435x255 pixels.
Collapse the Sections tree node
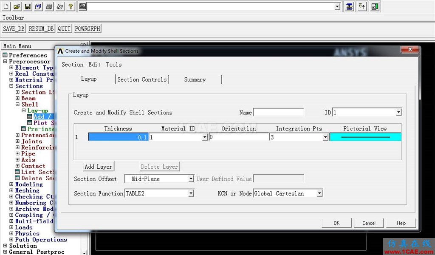click(11, 86)
